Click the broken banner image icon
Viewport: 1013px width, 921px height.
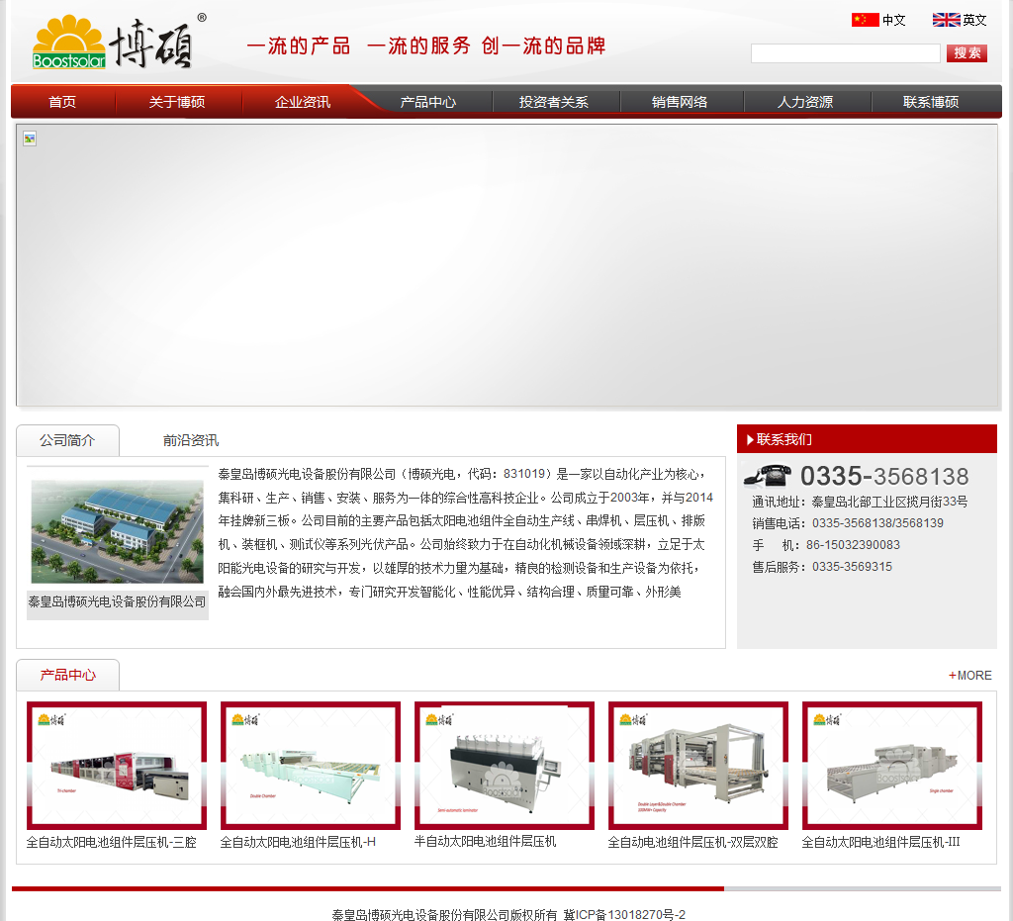pos(30,138)
